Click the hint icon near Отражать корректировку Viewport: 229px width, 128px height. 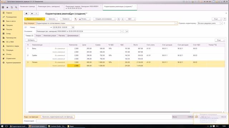[x=224, y=23]
